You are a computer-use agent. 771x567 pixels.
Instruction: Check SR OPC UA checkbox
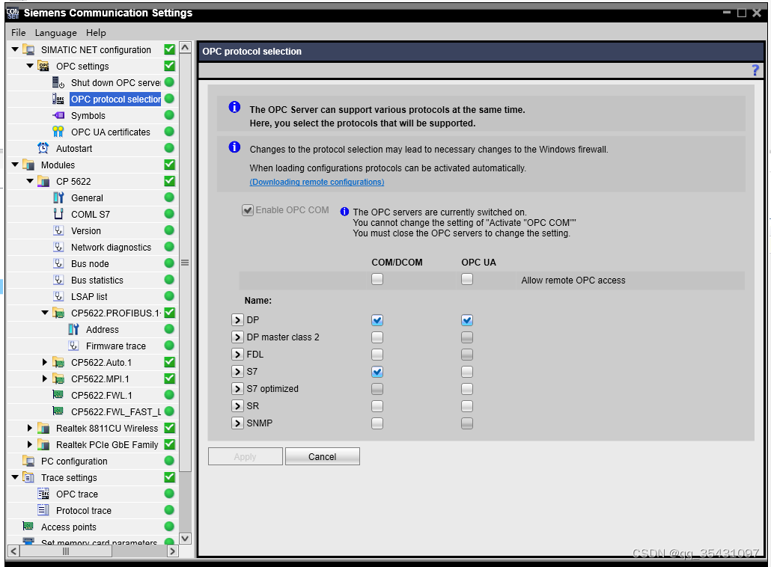(467, 406)
